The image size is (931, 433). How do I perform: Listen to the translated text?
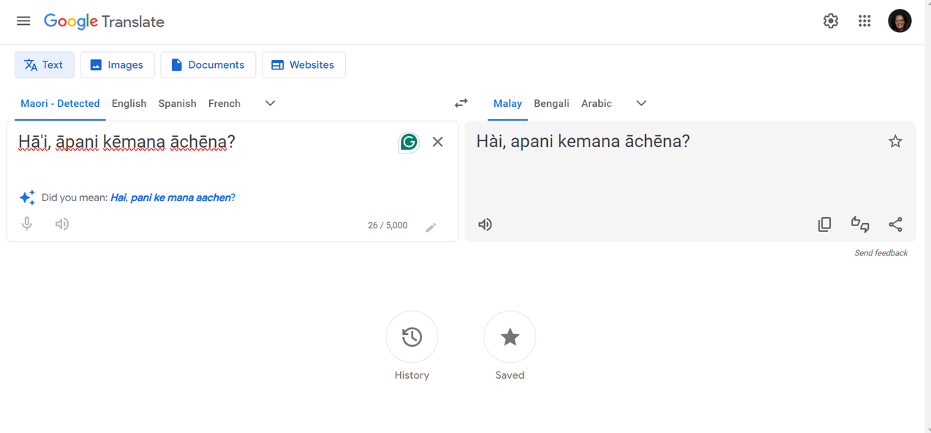point(485,225)
